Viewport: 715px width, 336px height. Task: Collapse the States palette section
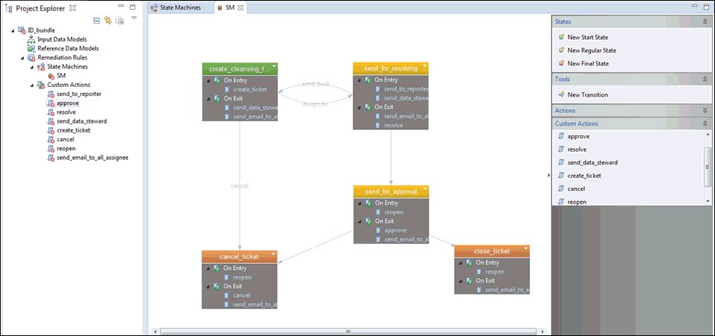click(x=705, y=22)
